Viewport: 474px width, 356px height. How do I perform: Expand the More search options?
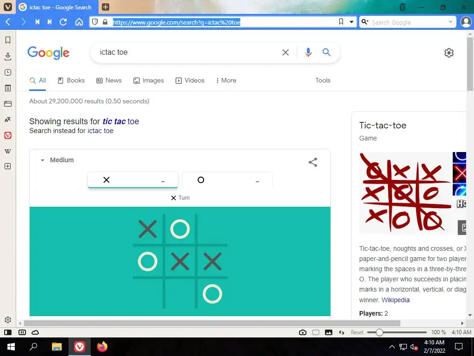(226, 81)
